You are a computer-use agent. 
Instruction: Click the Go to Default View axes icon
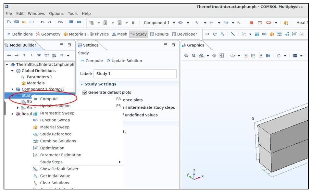pyautogui.click(x=232, y=56)
